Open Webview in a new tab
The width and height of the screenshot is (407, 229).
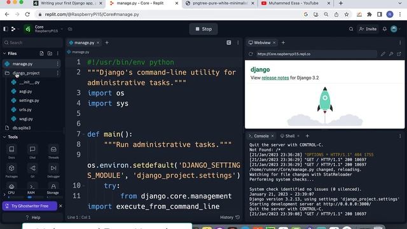(399, 54)
